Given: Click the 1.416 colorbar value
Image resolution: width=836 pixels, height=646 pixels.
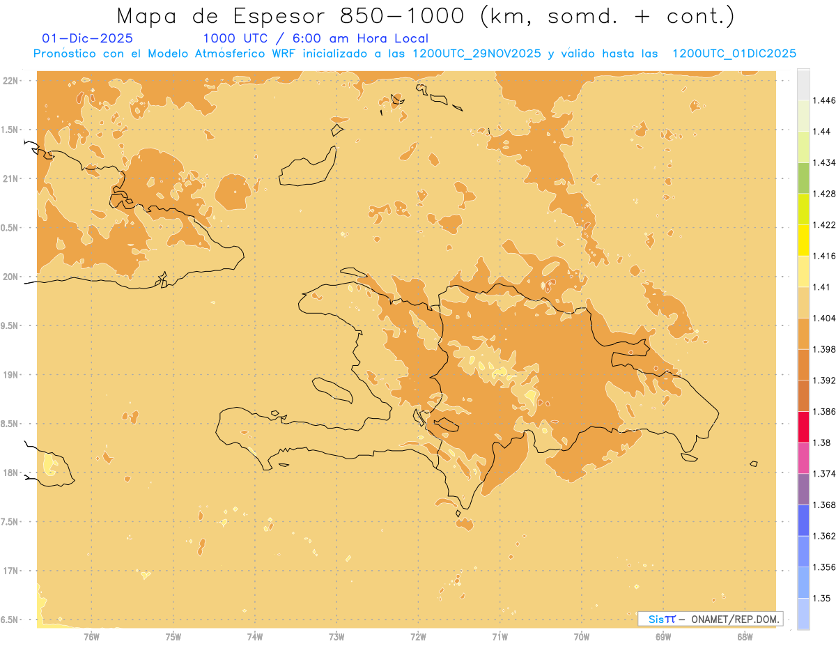Looking at the screenshot, I should coord(824,256).
